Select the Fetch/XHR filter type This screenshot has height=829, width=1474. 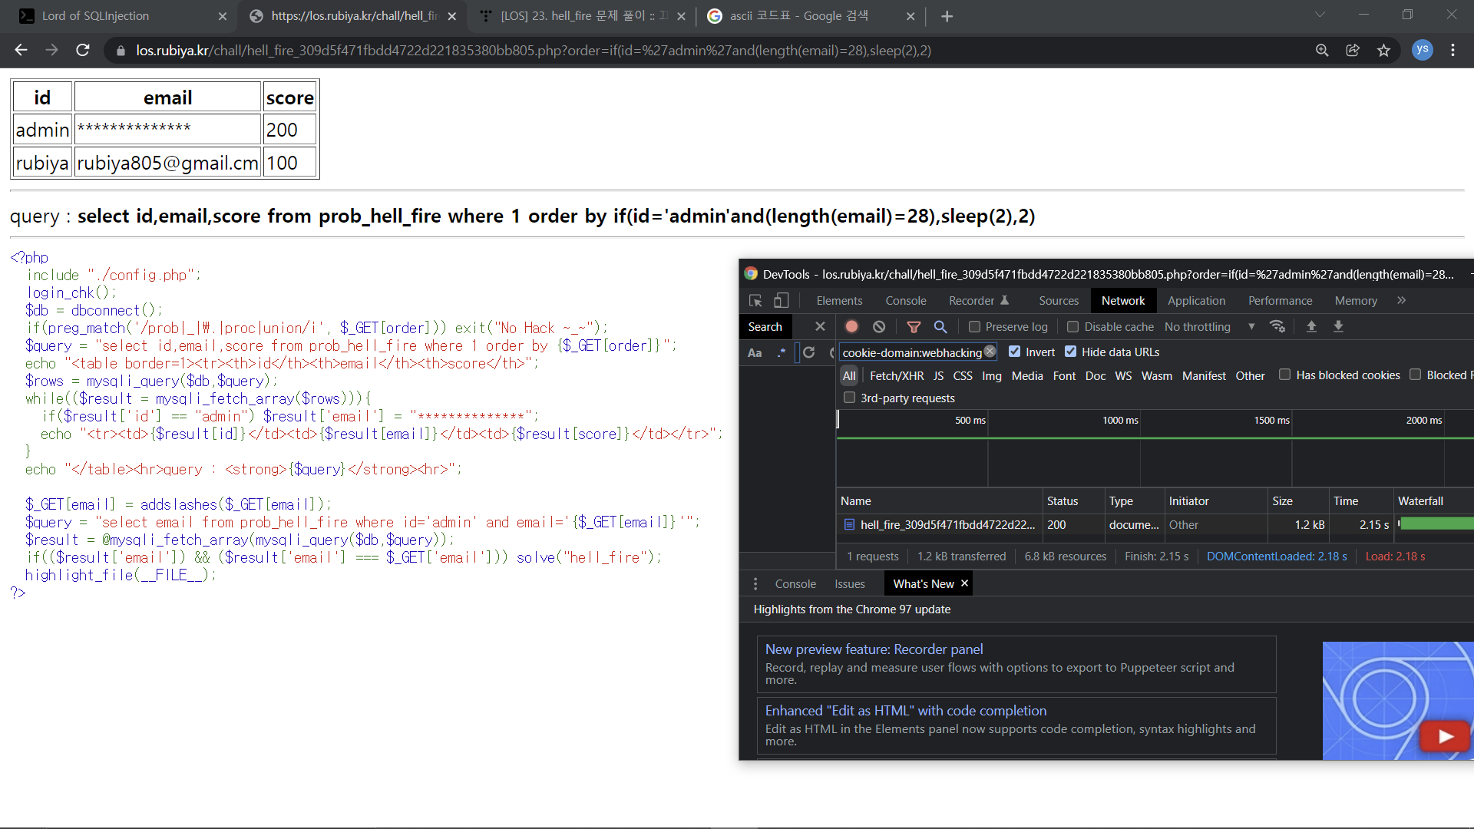[x=896, y=376]
